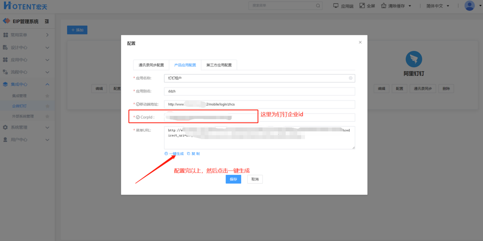Viewport: 483px width, 241px height.
Task: Collapse sidebar with the menu fold icon
Action: [47, 21]
